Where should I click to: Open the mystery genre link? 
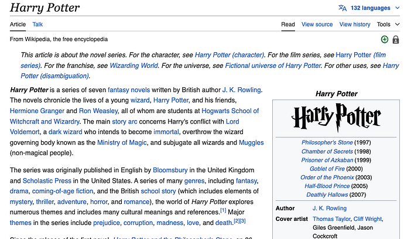21,202
